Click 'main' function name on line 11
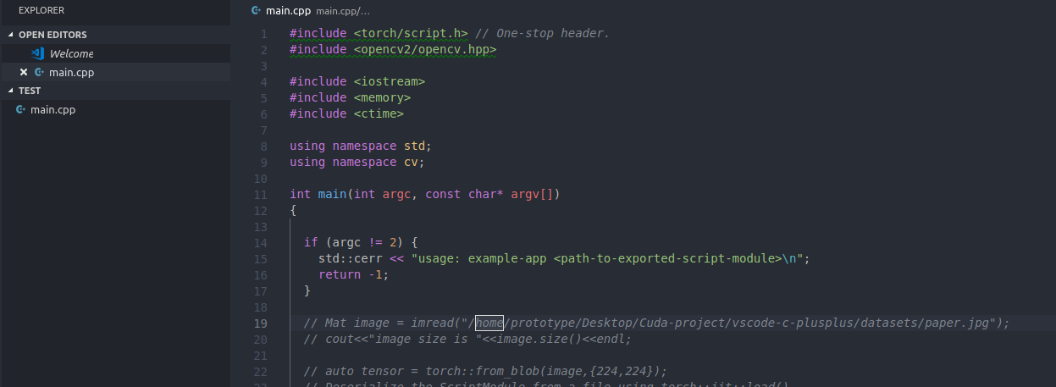The image size is (1056, 387). pyautogui.click(x=332, y=194)
